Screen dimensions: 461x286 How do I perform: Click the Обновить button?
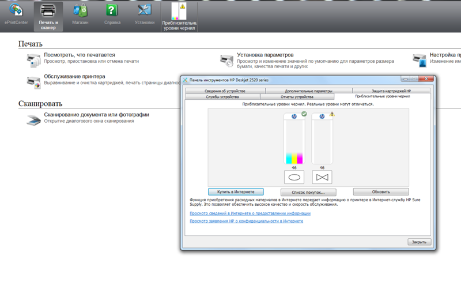(381, 192)
